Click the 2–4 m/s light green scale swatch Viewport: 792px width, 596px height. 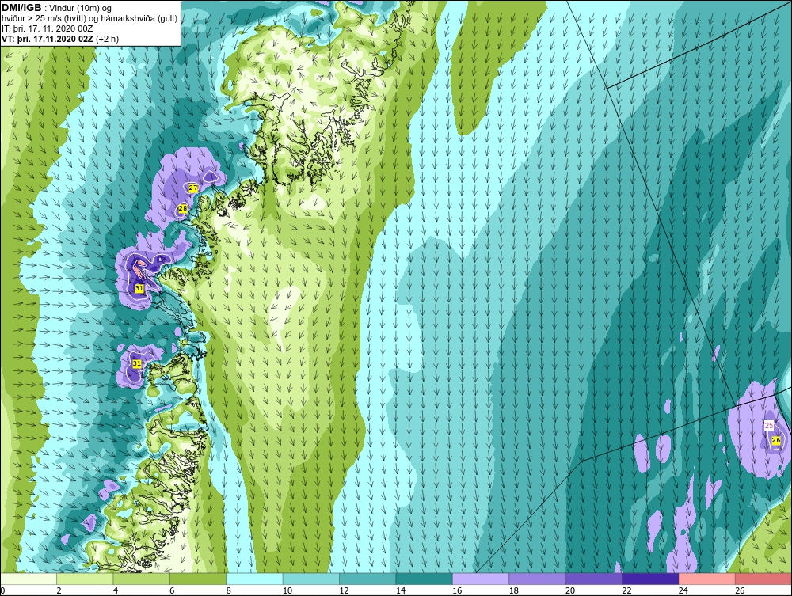(85, 579)
